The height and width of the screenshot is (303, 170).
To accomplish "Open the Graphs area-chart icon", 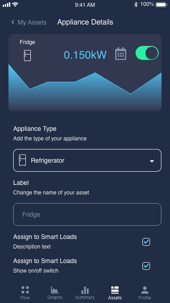I will click(x=54, y=290).
